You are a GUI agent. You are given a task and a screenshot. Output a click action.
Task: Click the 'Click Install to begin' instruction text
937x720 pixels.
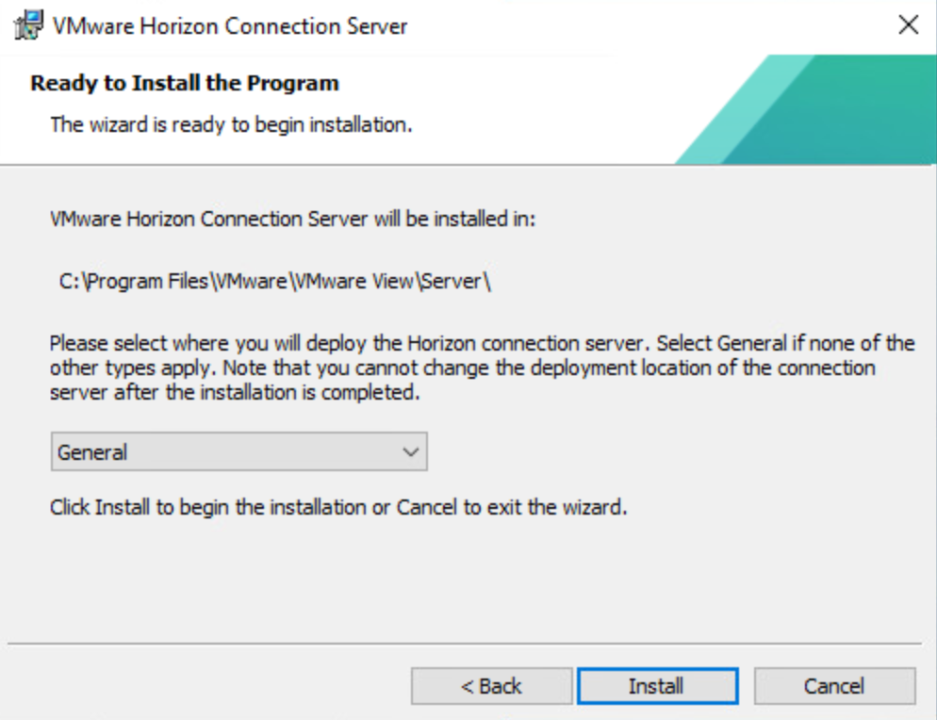pos(337,509)
